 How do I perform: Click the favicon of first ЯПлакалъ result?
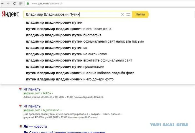pyautogui.click(x=21, y=89)
